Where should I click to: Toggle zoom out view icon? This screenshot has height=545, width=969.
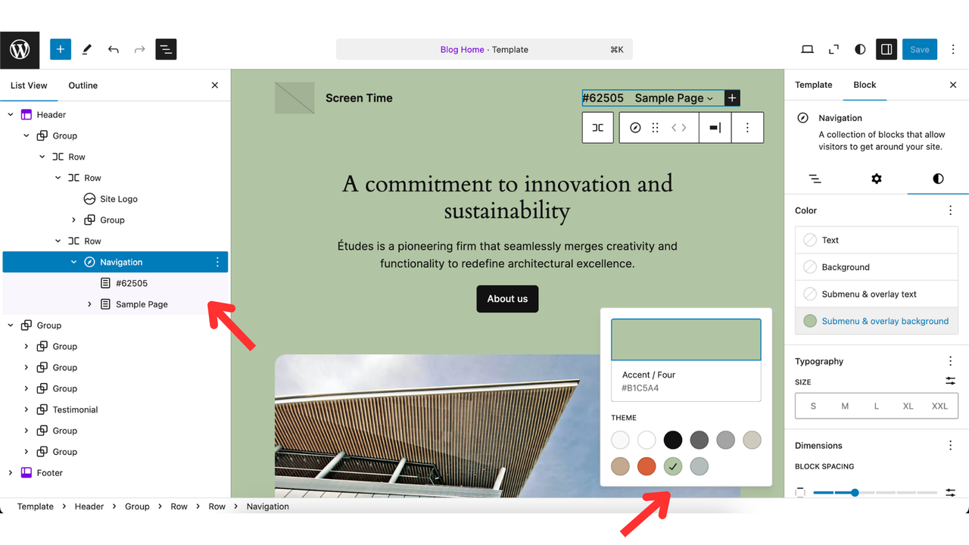point(833,49)
